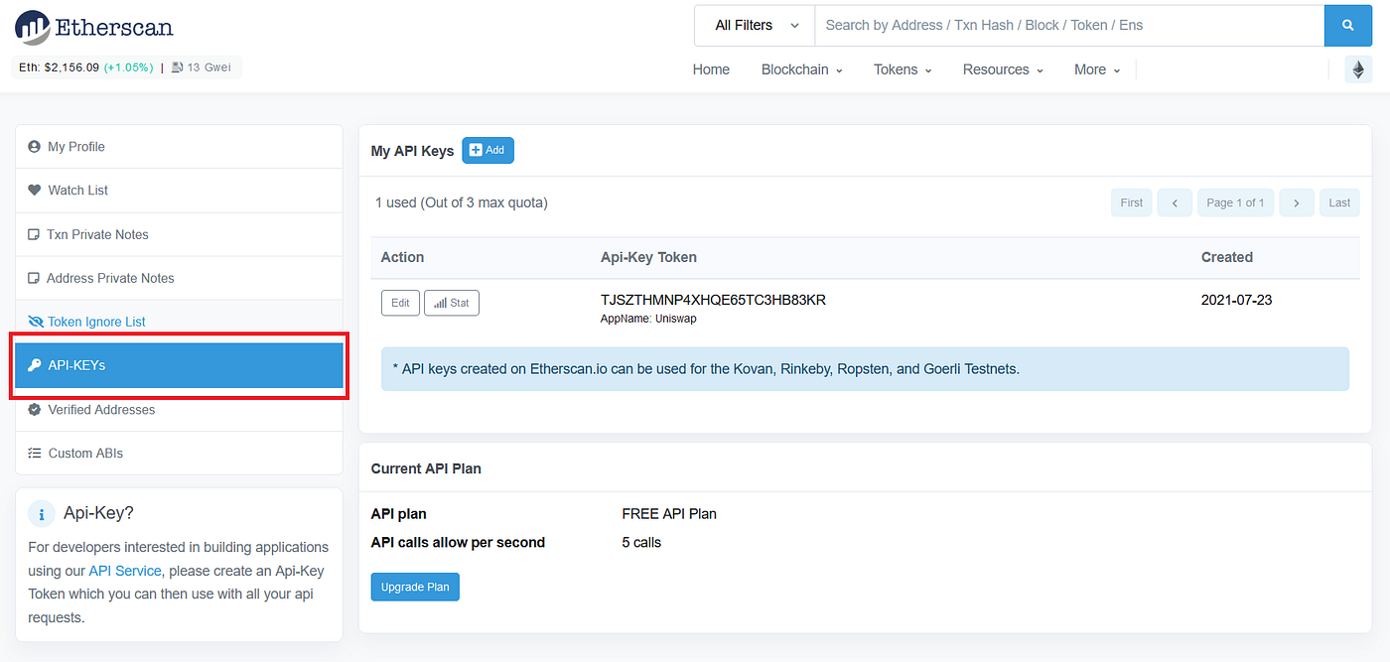This screenshot has width=1390, height=662.
Task: Open Verified Addresses via the badge icon
Action: tap(35, 409)
